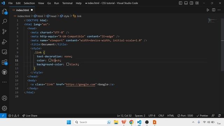Click the Port : 5500 Live Server button
The image size is (224, 126).
185,115
